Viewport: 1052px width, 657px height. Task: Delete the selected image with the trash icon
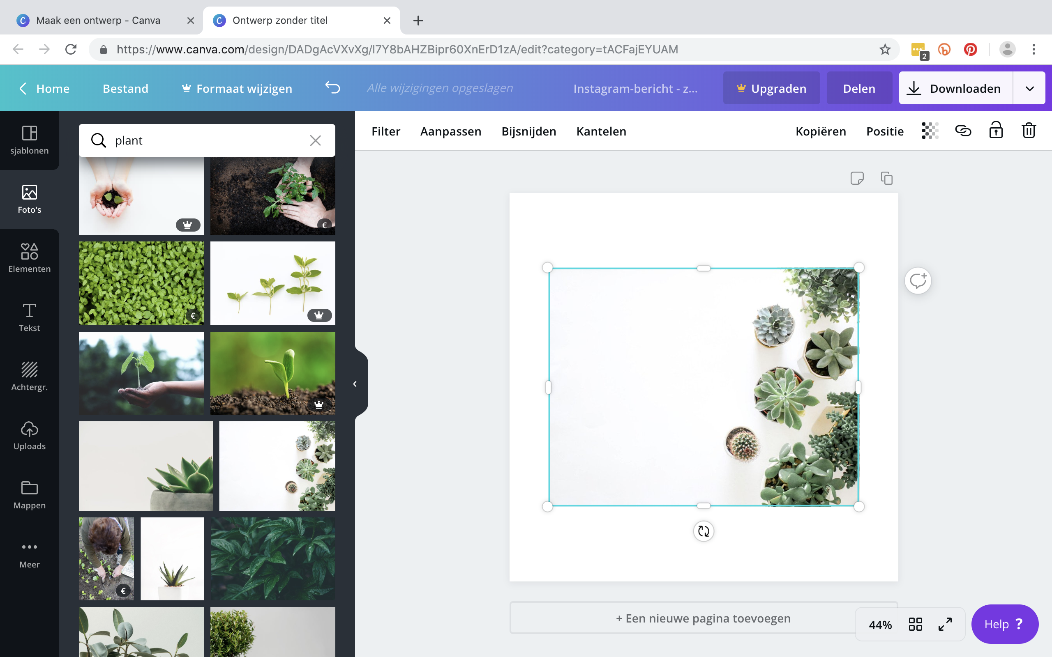(x=1028, y=130)
